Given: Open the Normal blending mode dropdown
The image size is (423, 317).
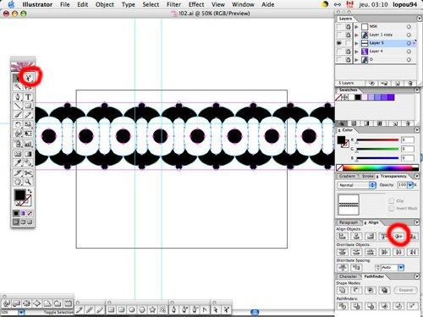Looking at the screenshot, I should point(357,185).
